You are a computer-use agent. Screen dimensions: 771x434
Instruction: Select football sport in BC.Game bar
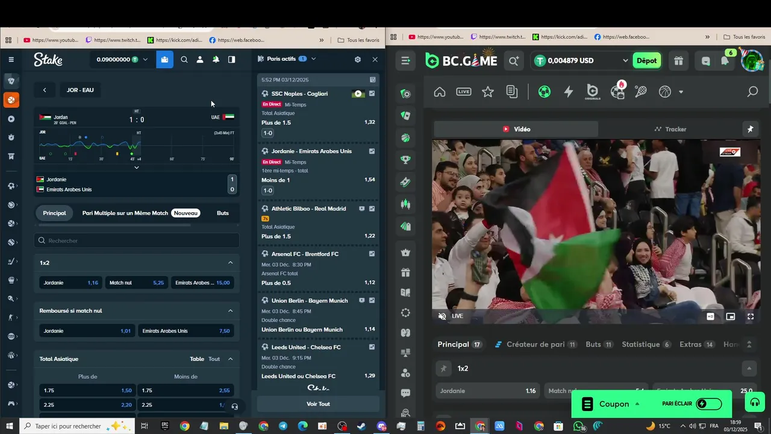(x=545, y=92)
